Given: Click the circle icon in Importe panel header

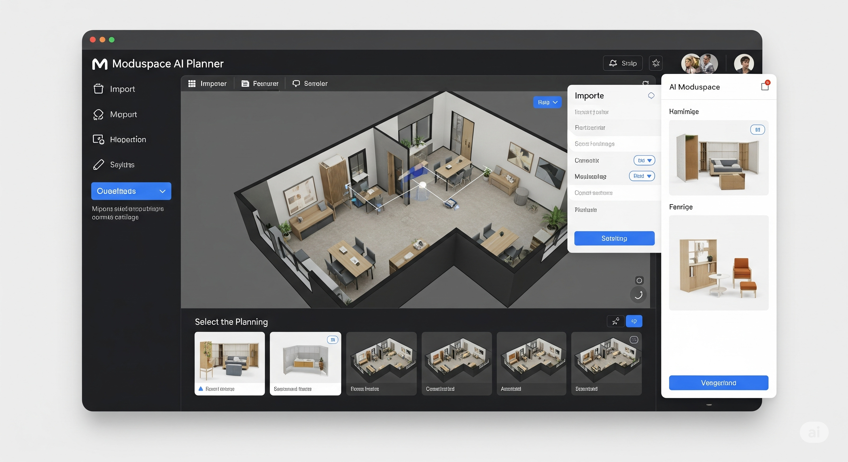Looking at the screenshot, I should tap(651, 96).
